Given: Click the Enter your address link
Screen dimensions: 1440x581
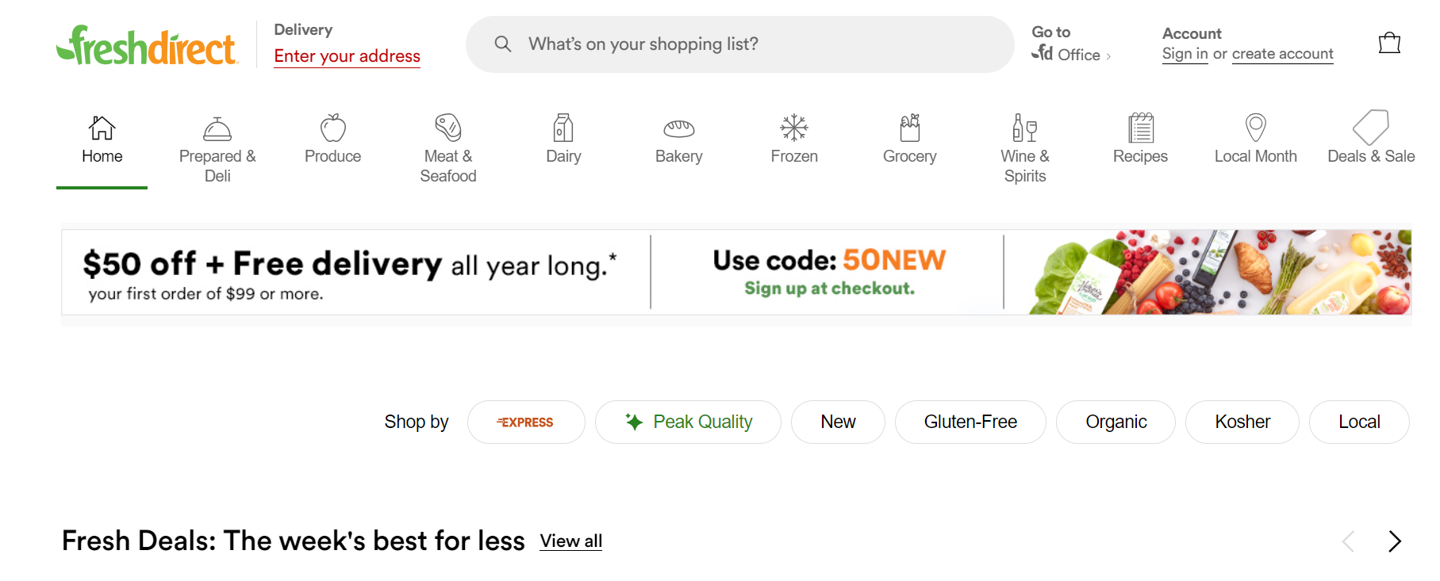Looking at the screenshot, I should [347, 56].
